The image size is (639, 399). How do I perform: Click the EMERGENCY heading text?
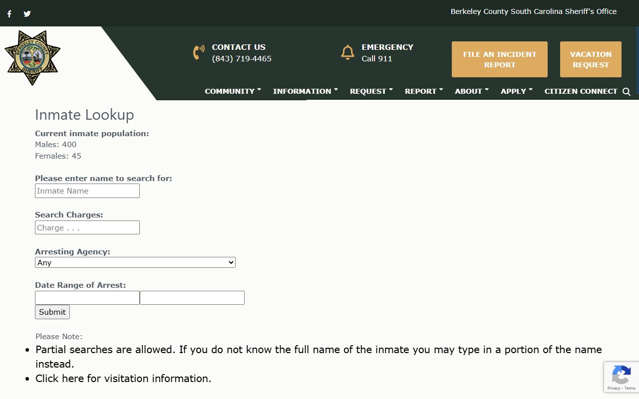(x=387, y=47)
